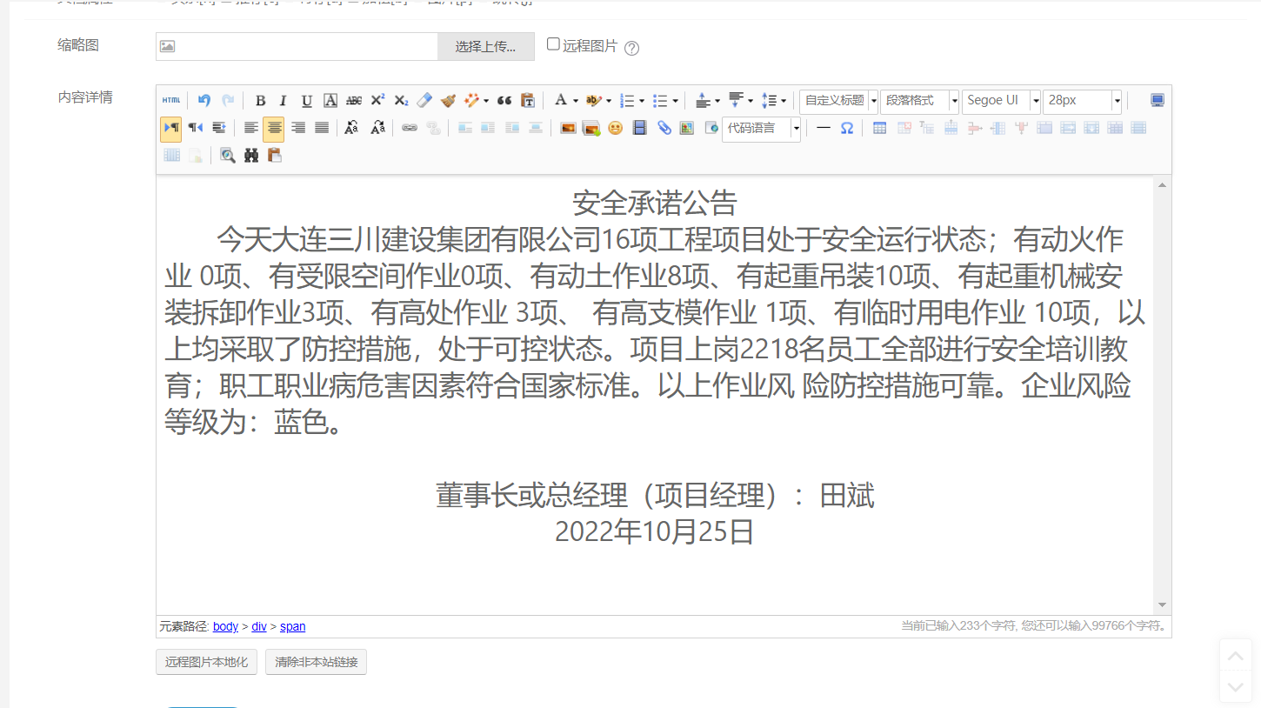1261x708 pixels.
Task: Click the body element path link
Action: 225,626
